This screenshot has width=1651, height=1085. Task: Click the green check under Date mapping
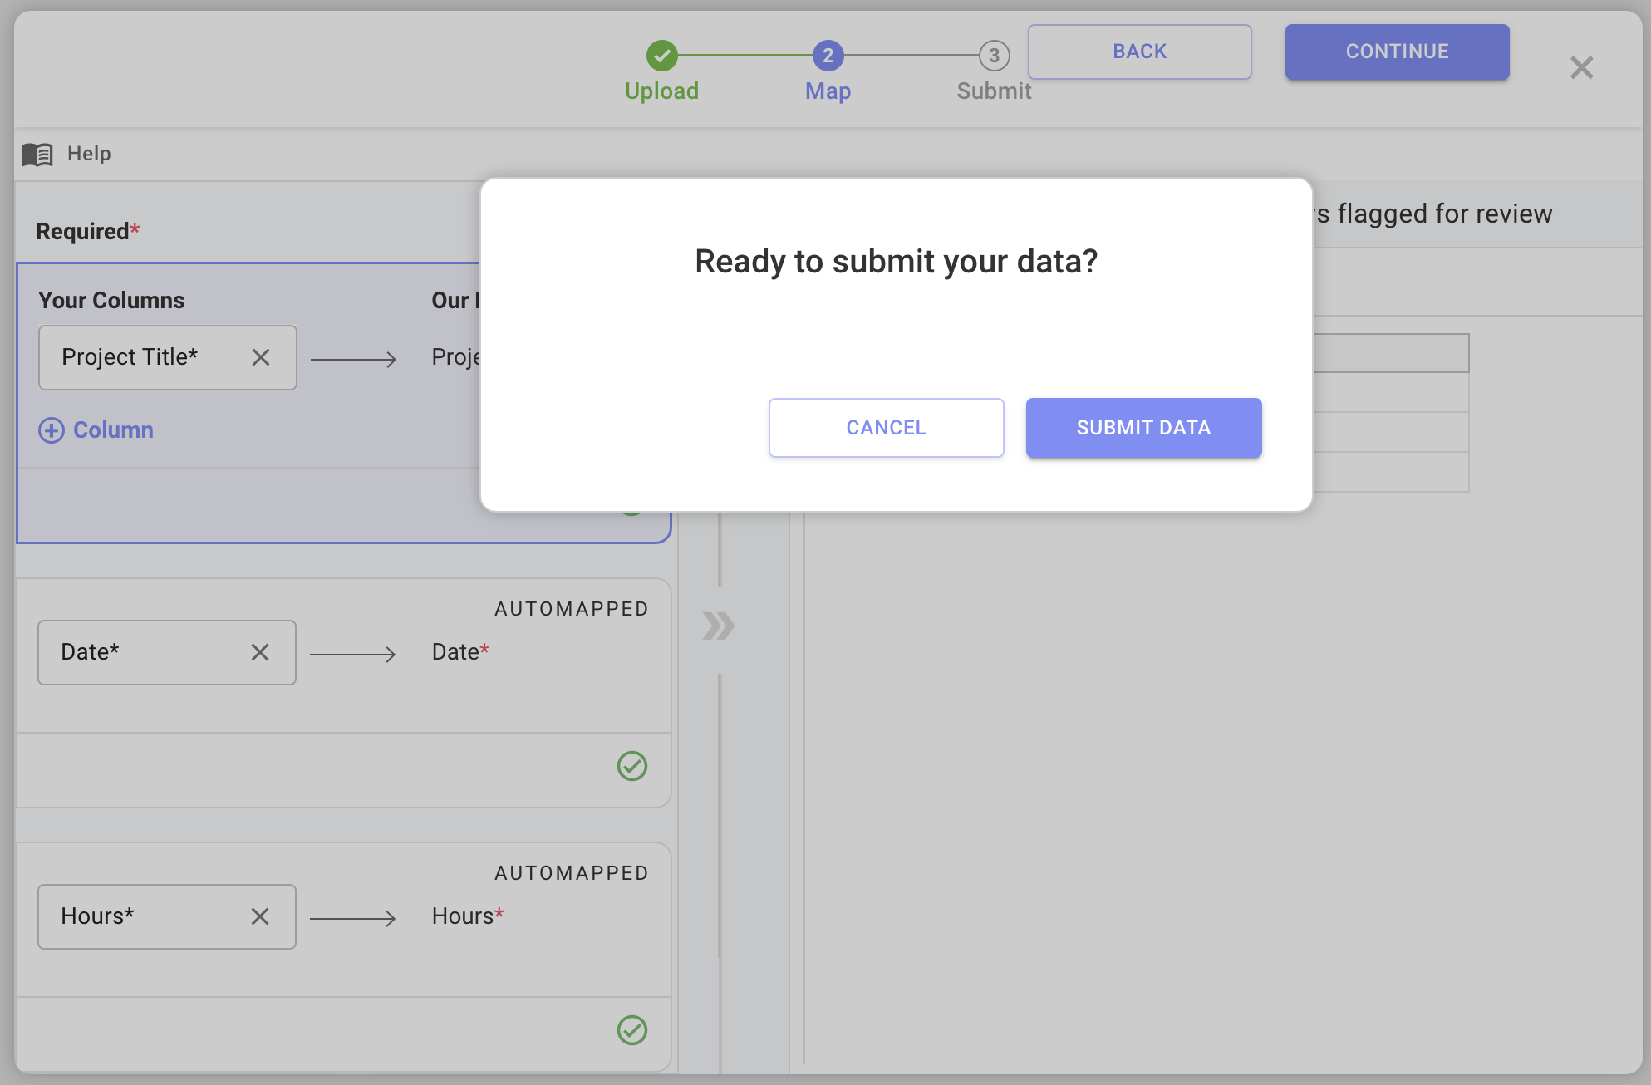(632, 766)
